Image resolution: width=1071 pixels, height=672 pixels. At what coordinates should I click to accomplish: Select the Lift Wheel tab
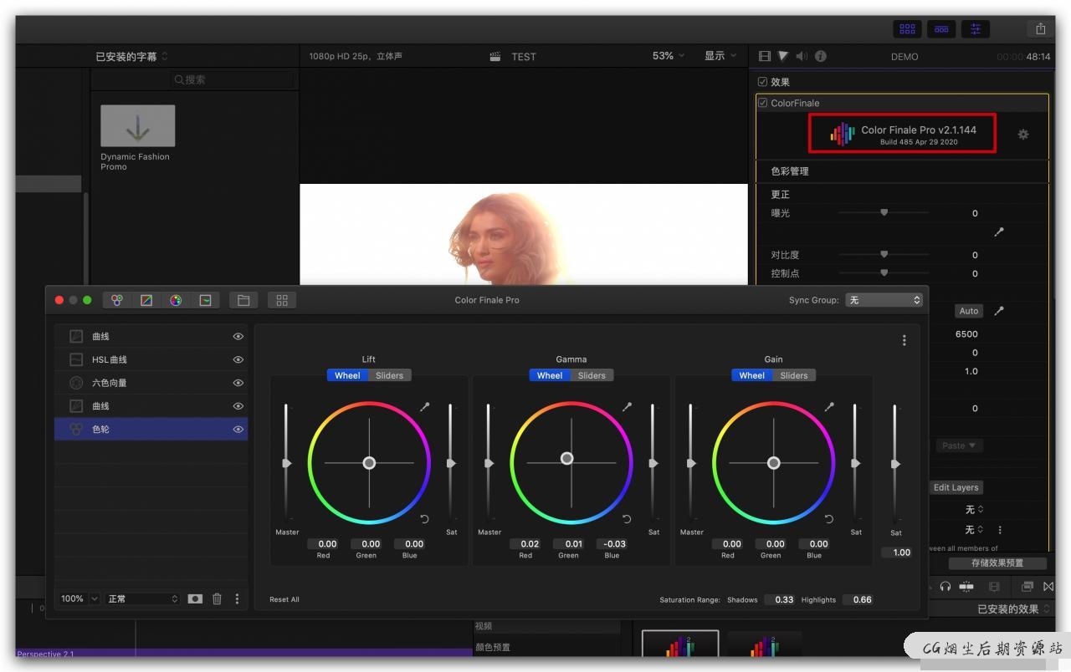[347, 375]
